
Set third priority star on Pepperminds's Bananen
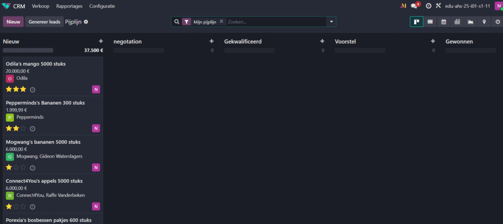[x=23, y=128]
